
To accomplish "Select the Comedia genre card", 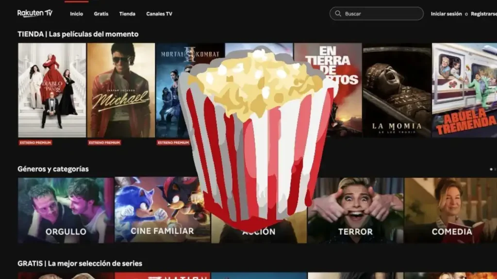I will coord(451,210).
